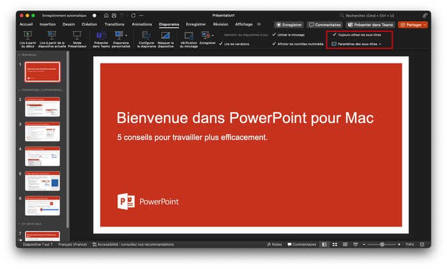Select slide 5 thumbnail

(x=42, y=181)
